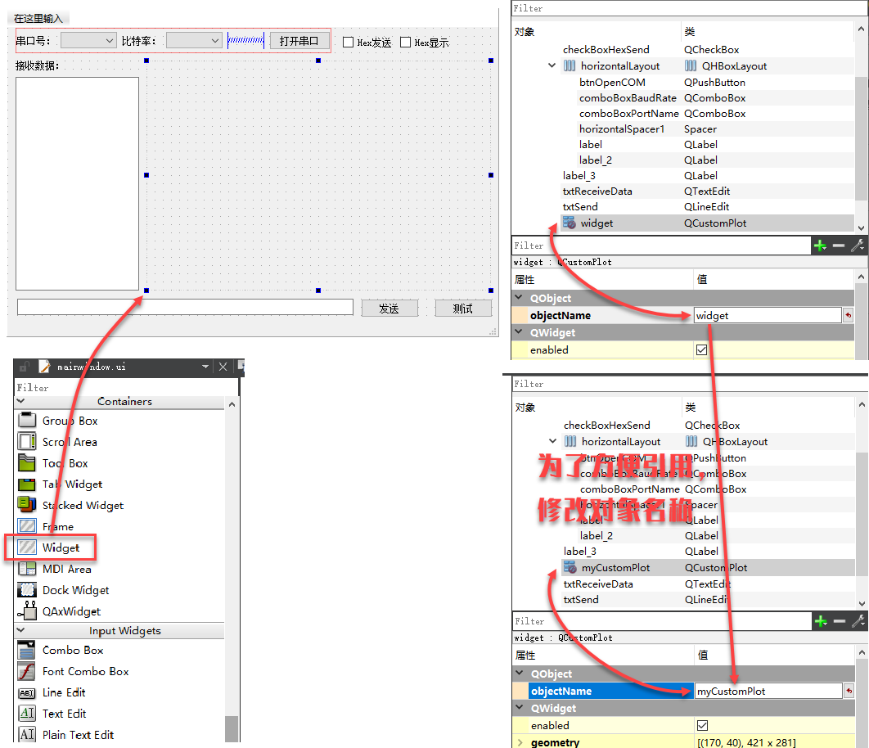Select the Dock Widget icon
Screen dimensions: 869x748
[28, 590]
